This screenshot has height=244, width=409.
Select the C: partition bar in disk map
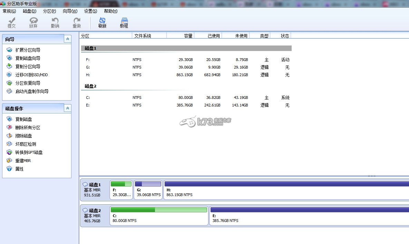point(159,216)
